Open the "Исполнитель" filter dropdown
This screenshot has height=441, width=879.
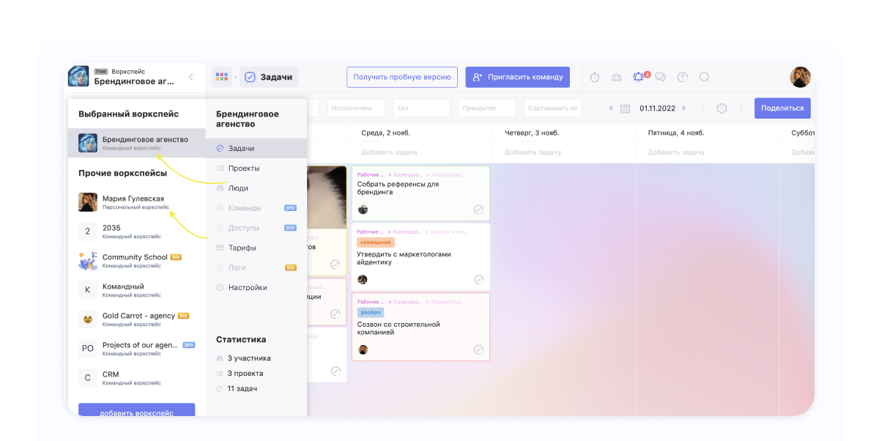[355, 108]
